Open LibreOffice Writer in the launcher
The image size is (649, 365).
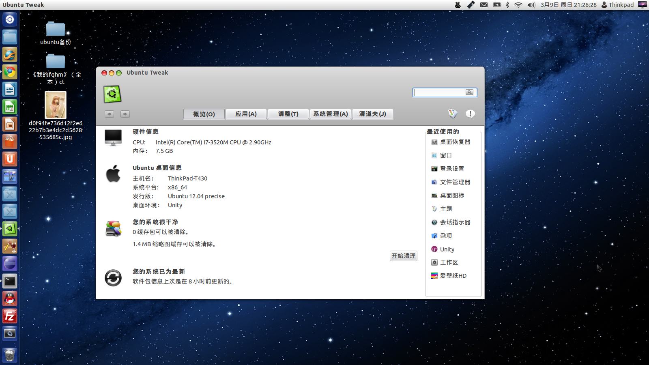coord(10,90)
